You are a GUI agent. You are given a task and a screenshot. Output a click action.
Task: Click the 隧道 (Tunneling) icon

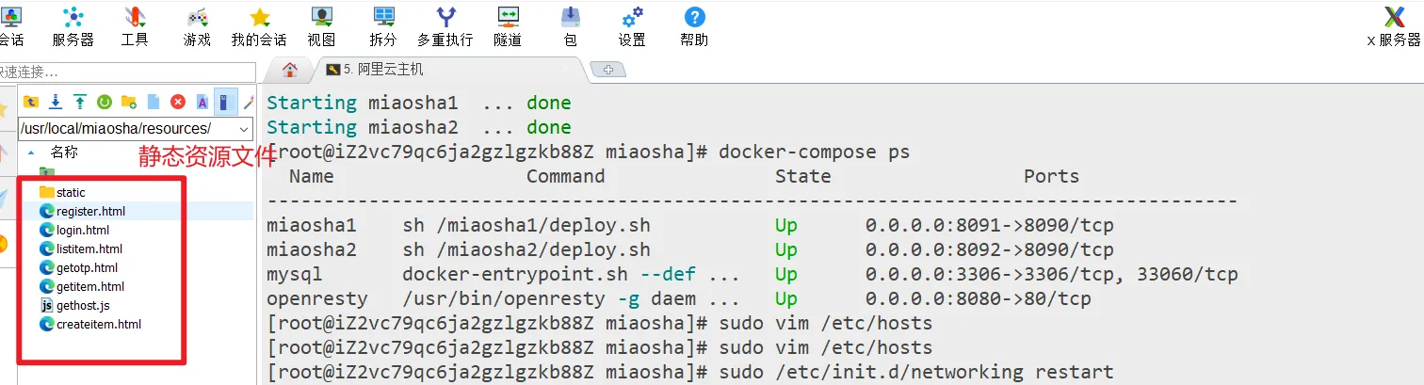click(508, 25)
